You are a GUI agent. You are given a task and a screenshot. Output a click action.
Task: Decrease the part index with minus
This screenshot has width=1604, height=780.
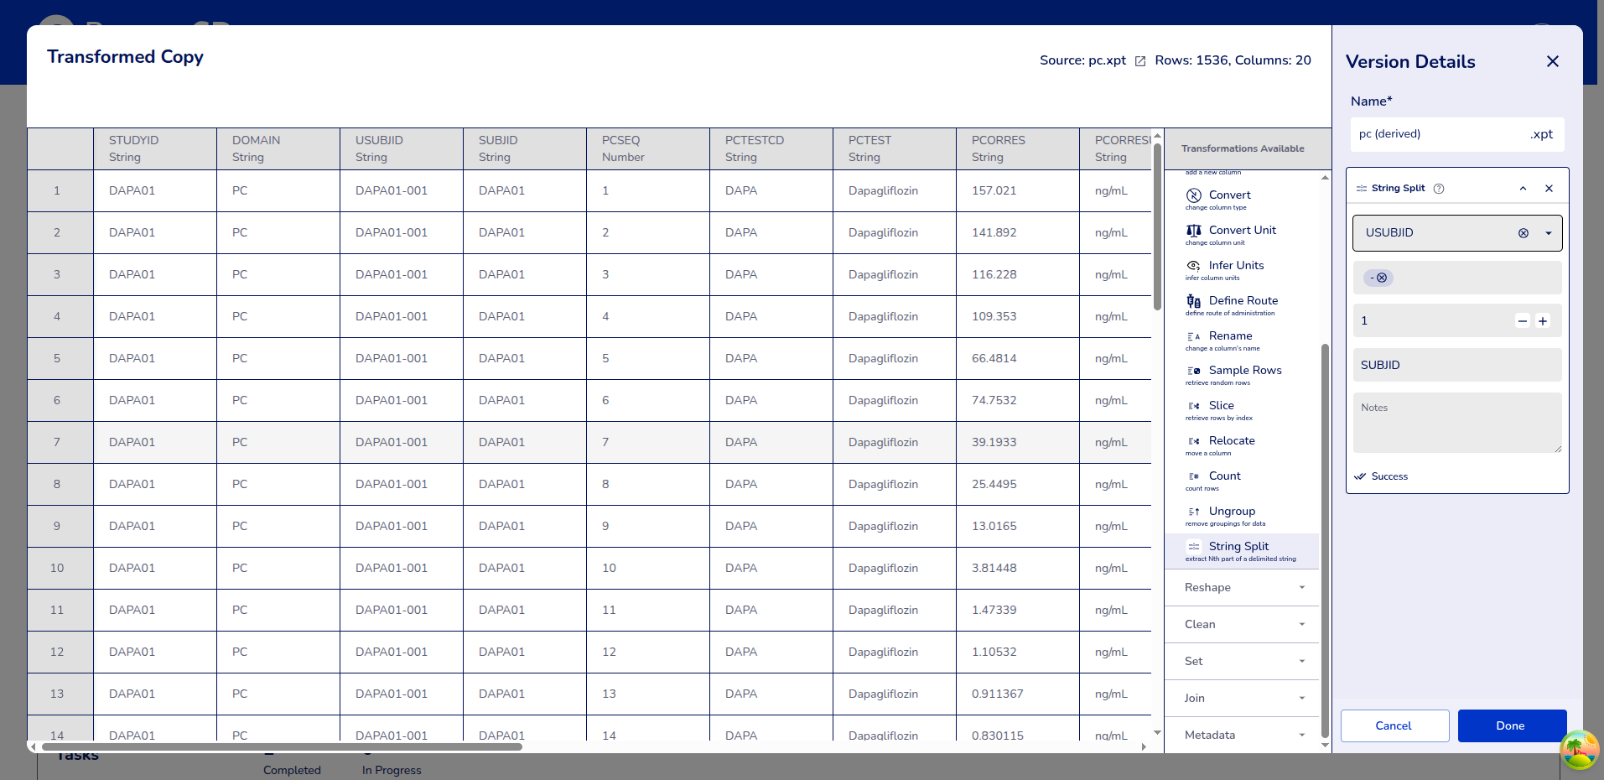pyautogui.click(x=1522, y=321)
